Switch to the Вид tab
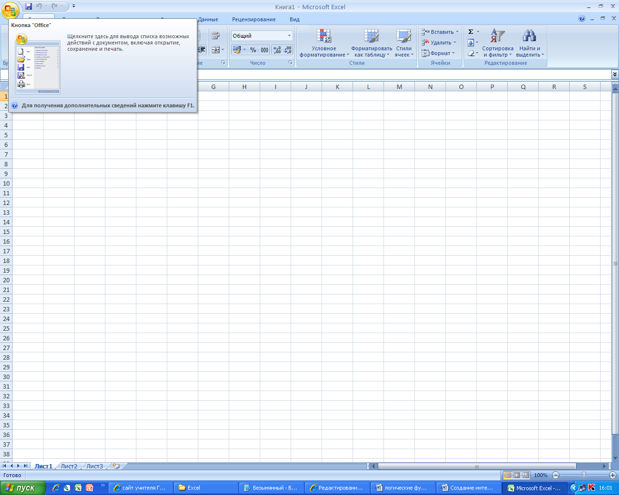 pyautogui.click(x=295, y=19)
